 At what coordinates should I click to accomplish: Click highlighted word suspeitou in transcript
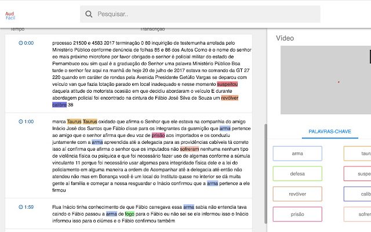tap(227, 84)
